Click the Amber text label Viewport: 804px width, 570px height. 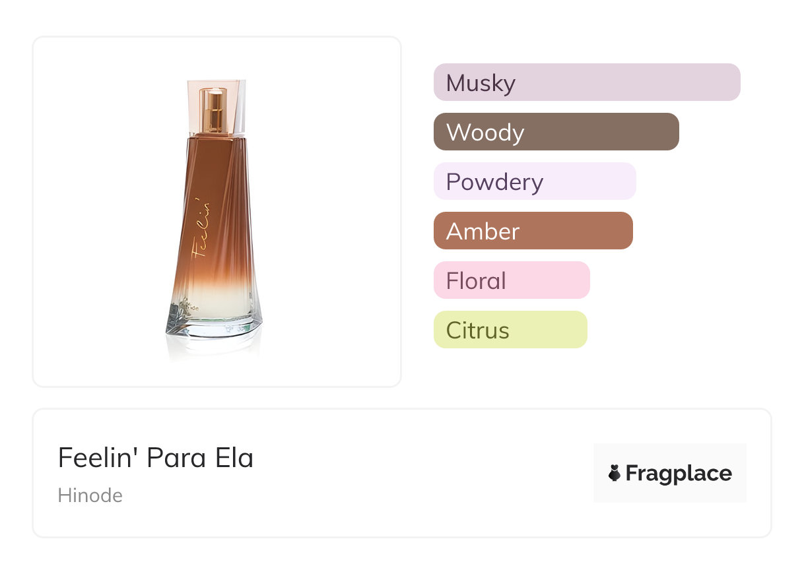(x=483, y=232)
